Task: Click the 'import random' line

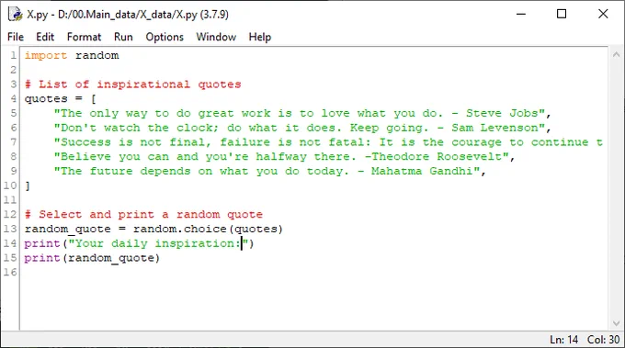Action: pyautogui.click(x=72, y=55)
